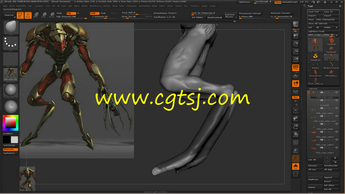Click the Rotate view icon in right shelf
Screen dimensions: 345x194
295,135
